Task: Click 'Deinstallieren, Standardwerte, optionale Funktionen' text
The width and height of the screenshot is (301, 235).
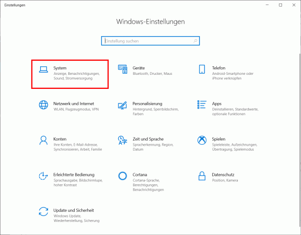Action: (x=235, y=111)
